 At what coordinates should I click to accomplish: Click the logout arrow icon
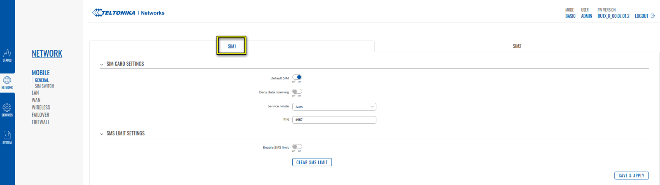[x=653, y=16]
